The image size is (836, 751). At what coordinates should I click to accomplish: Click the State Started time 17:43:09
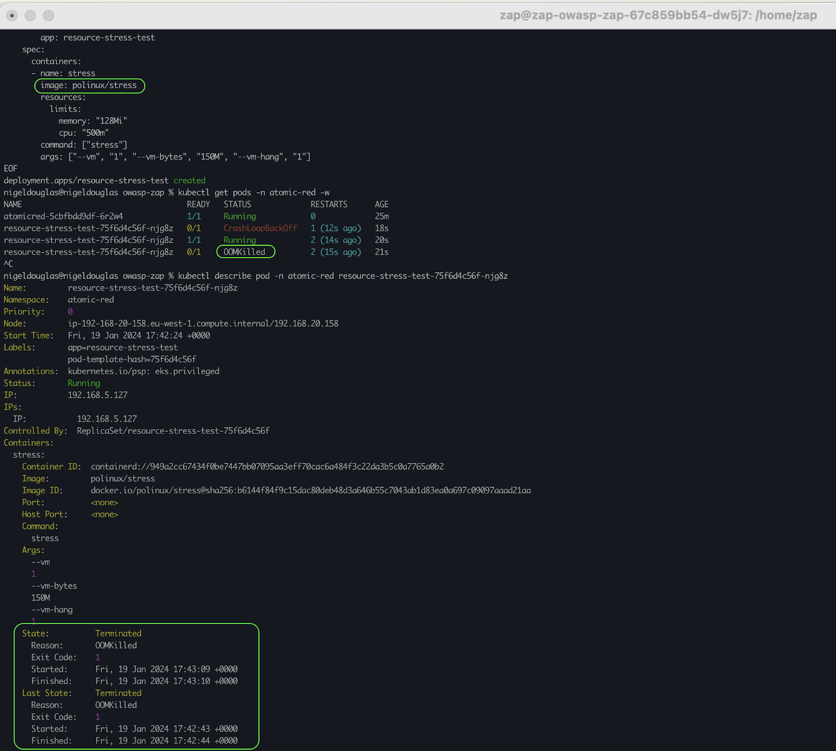(166, 669)
